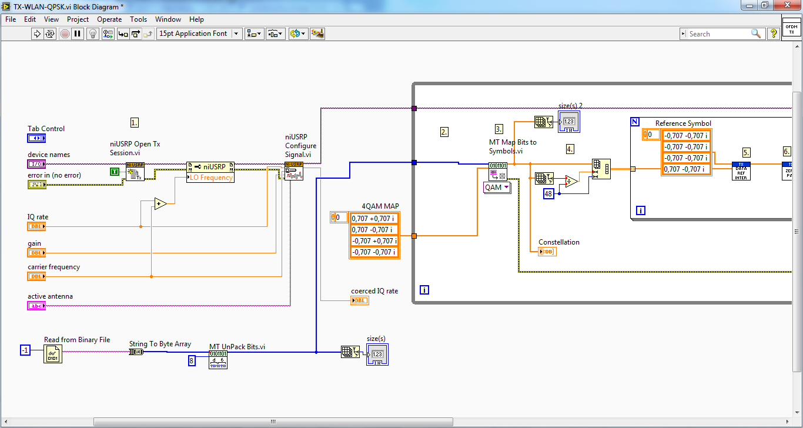Click the 4QAM MAP first element 0,707 +0,707 i
Image resolution: width=803 pixels, height=428 pixels.
[374, 219]
